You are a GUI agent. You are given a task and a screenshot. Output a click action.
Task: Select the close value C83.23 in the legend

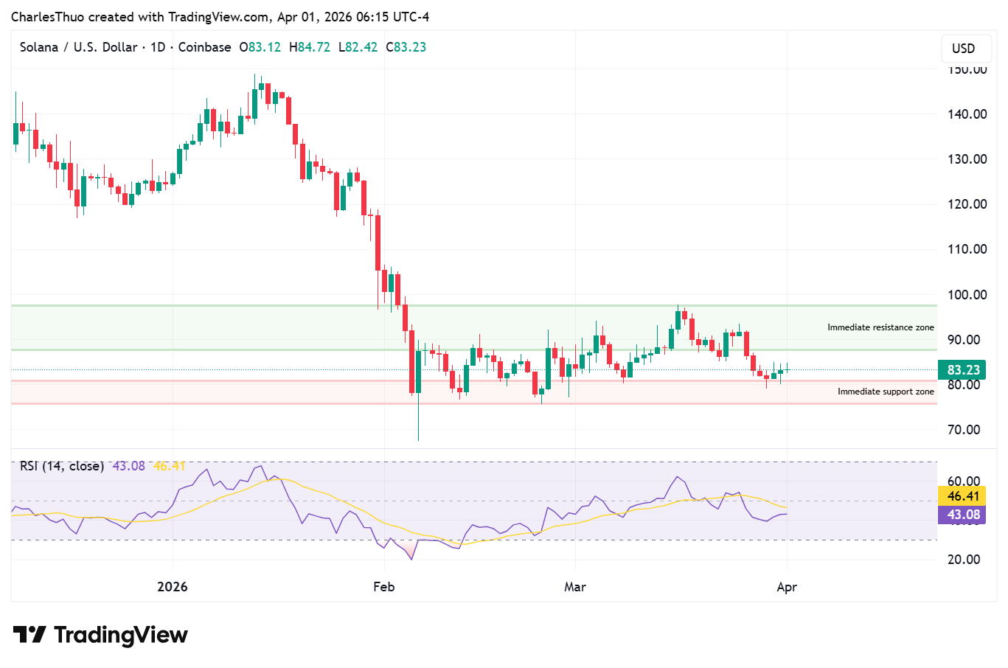point(406,46)
